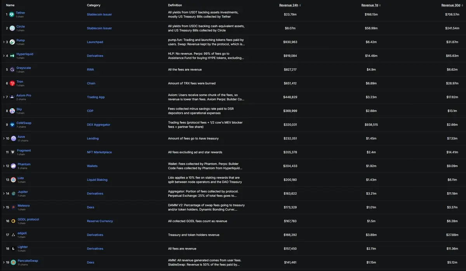Click the GODL protocol logo icon
The image size is (466, 271).
[13, 221]
